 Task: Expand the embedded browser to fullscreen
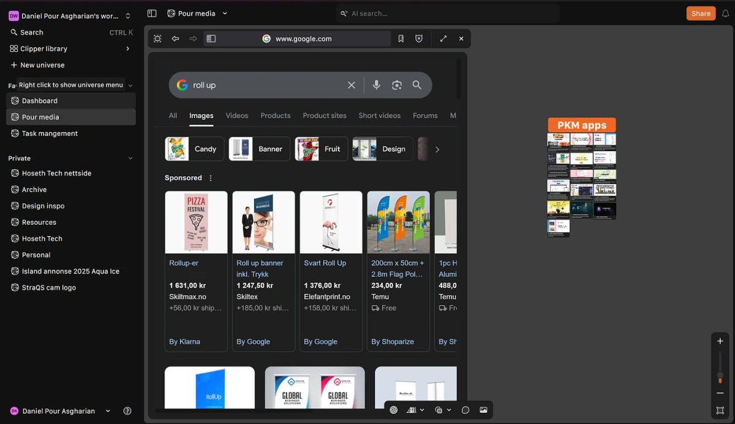pyautogui.click(x=443, y=39)
